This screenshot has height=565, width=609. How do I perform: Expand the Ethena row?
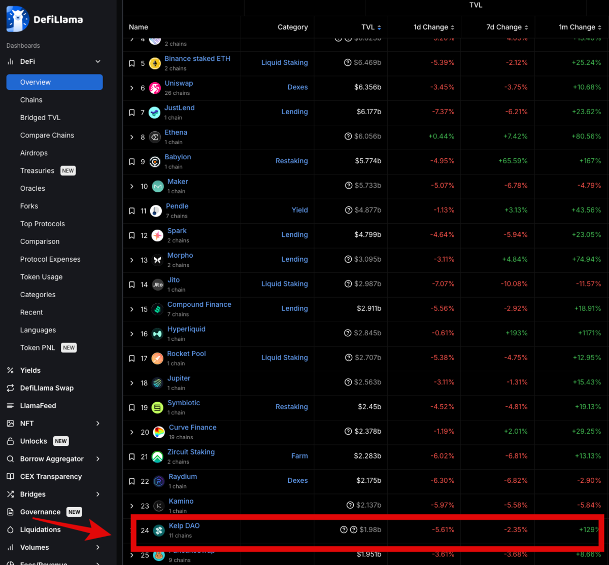[x=132, y=137]
